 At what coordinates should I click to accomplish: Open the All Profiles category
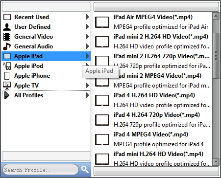pyautogui.click(x=46, y=95)
